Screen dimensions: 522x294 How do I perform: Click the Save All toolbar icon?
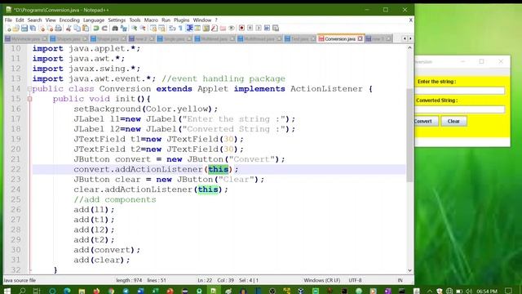[33, 29]
